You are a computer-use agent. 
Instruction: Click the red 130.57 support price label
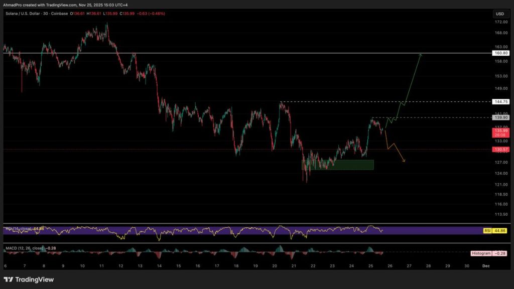[500, 150]
